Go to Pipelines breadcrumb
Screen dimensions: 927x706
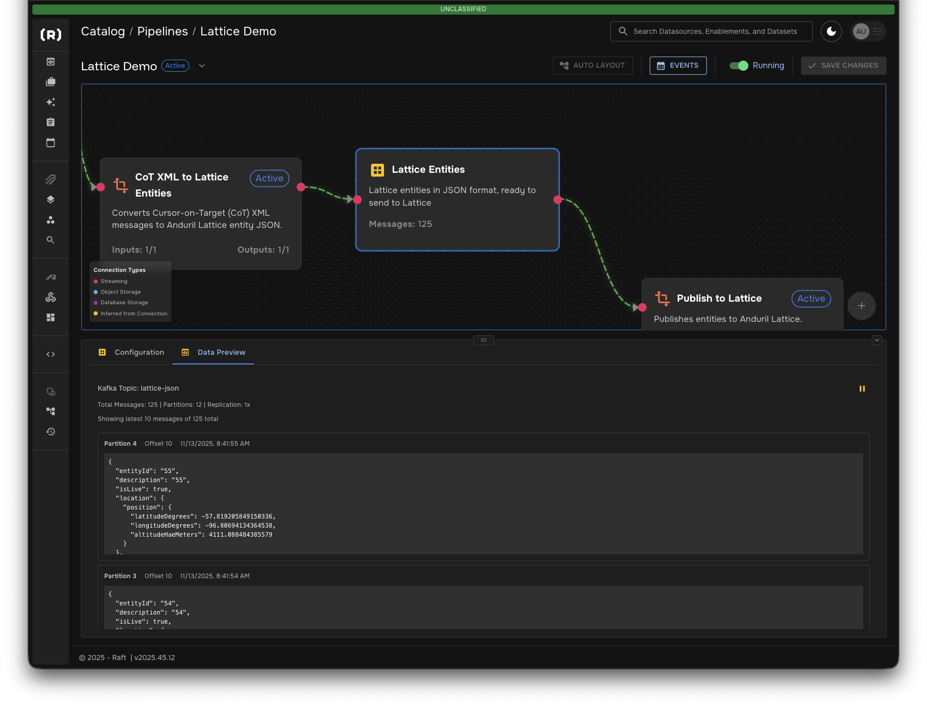162,31
